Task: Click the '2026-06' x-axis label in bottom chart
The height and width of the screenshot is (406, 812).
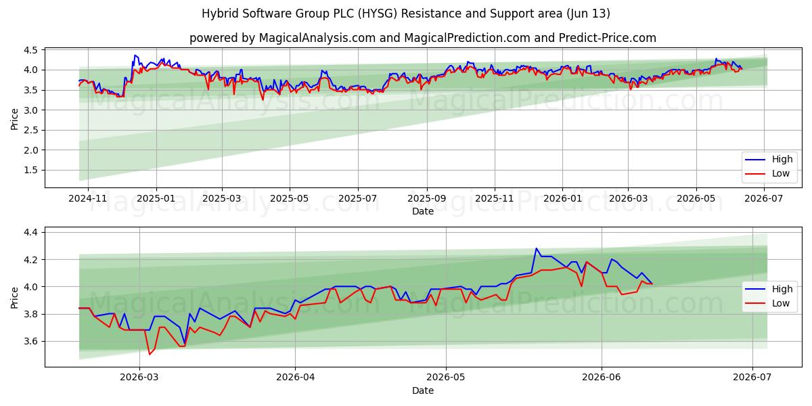Action: point(602,378)
